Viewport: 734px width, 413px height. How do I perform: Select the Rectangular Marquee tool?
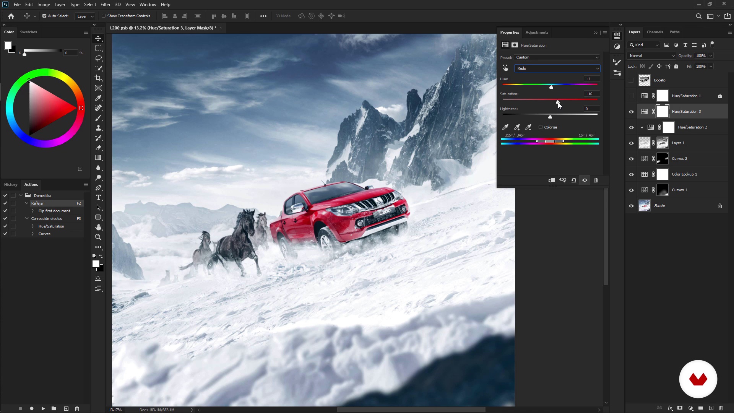(98, 48)
